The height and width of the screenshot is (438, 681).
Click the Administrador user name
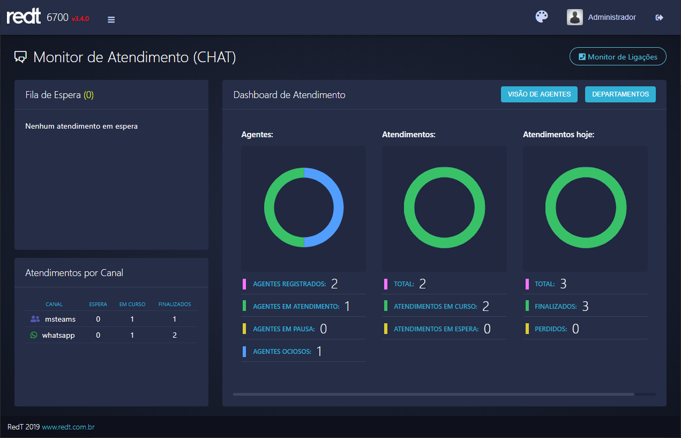(x=611, y=18)
